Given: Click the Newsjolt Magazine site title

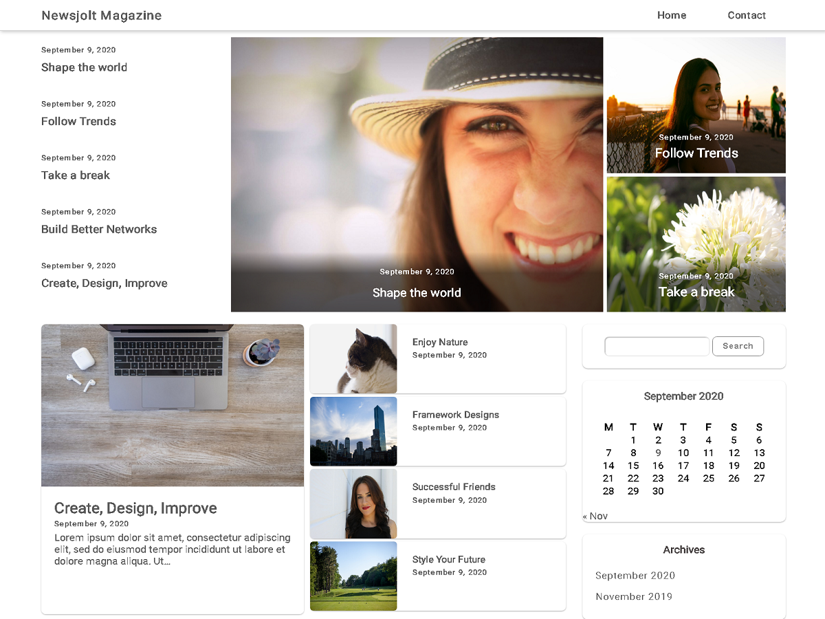Looking at the screenshot, I should (101, 15).
